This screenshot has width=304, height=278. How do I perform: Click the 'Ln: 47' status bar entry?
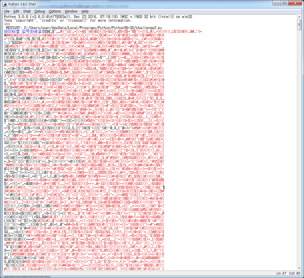point(282,273)
